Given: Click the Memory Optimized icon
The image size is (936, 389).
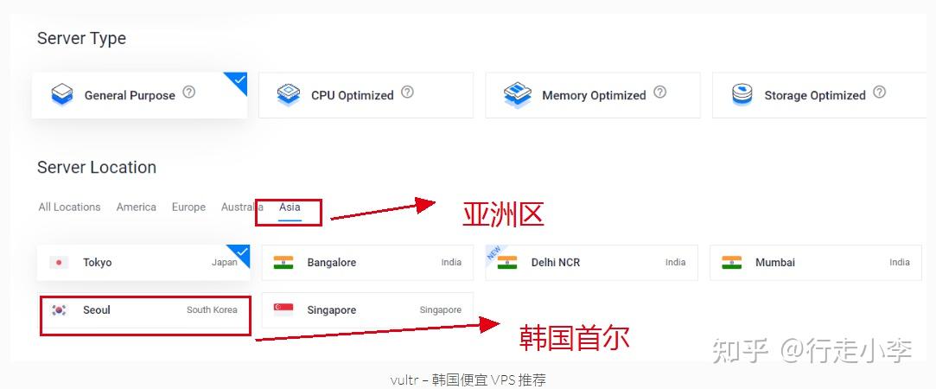Looking at the screenshot, I should tap(517, 95).
